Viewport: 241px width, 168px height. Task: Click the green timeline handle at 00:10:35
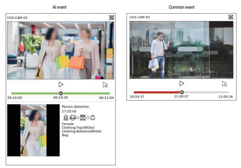click(x=61, y=93)
